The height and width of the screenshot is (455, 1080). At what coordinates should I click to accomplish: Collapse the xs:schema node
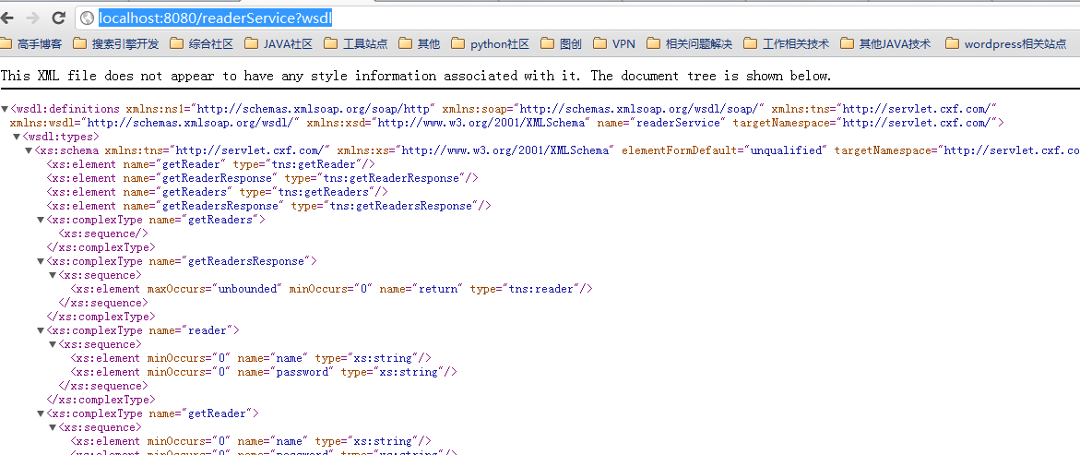[29, 150]
